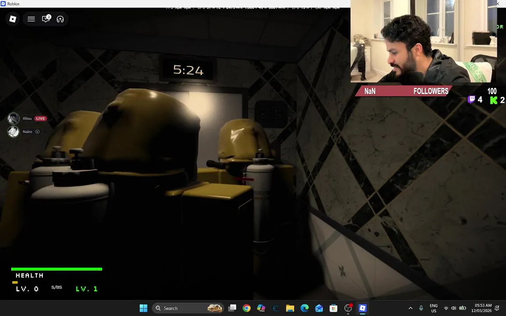
Task: Open the notifications bell icon
Action: point(497,308)
